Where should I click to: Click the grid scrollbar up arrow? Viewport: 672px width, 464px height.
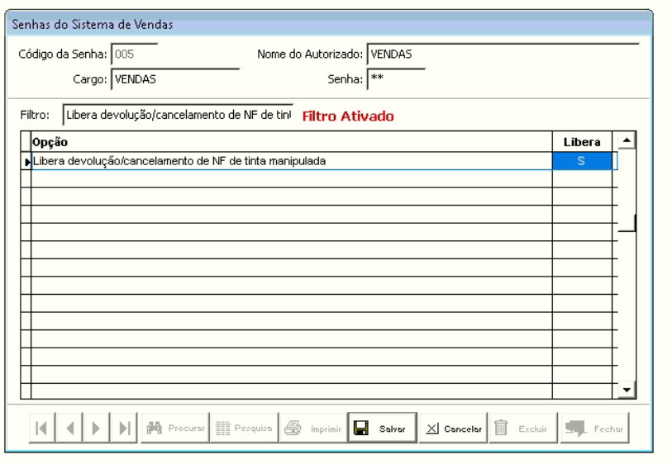627,140
